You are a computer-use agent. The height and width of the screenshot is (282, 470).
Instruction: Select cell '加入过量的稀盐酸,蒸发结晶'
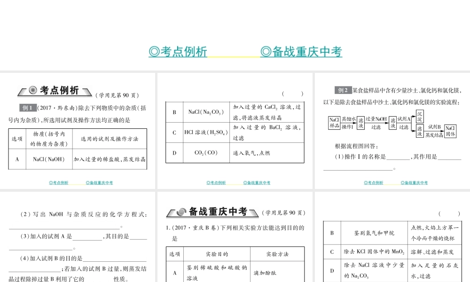110,159
